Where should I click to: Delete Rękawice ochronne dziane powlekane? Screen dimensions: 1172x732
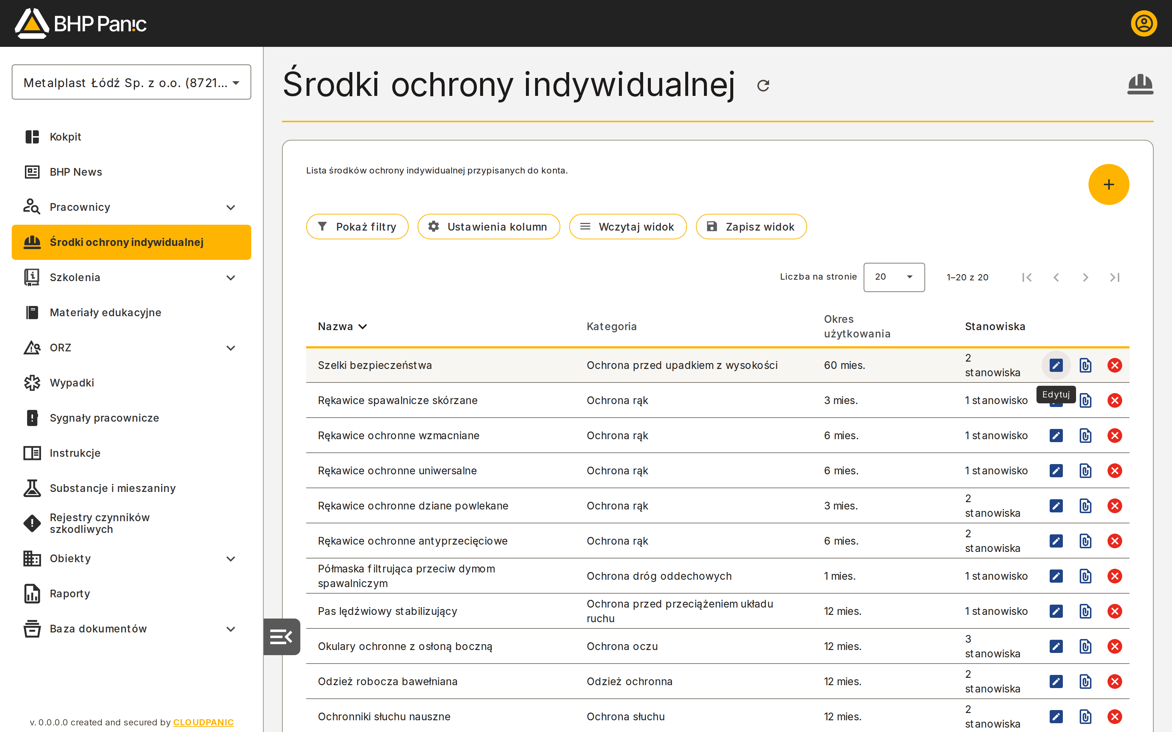[x=1114, y=506]
